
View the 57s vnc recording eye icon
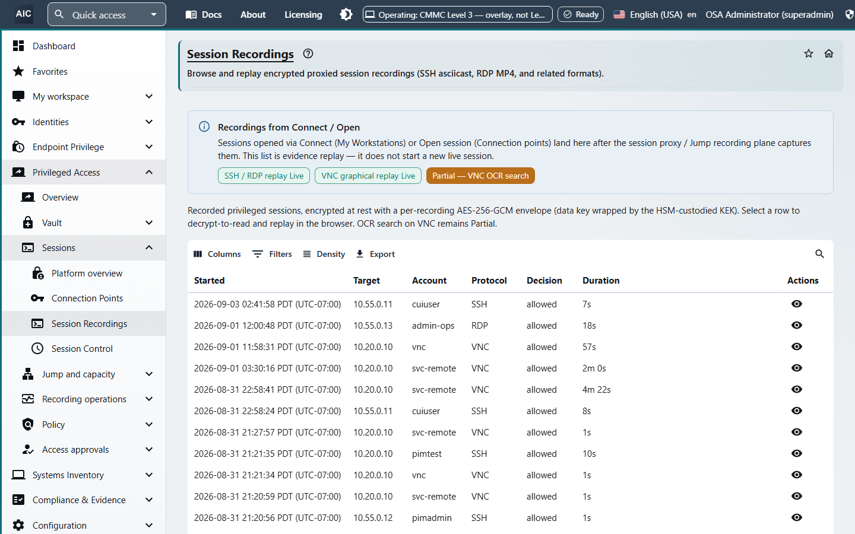pyautogui.click(x=797, y=347)
